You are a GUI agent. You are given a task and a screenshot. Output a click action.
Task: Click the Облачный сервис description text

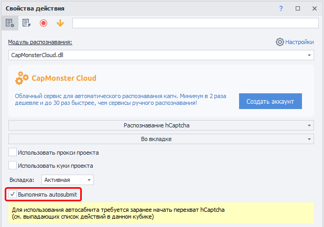(121, 100)
